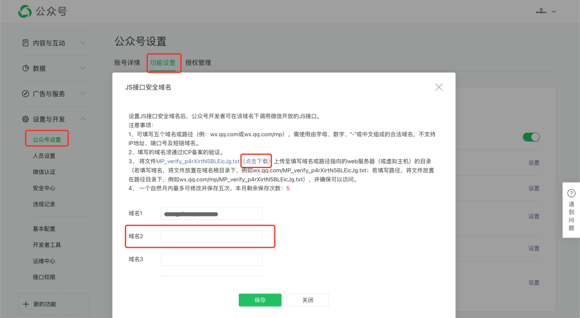
Task: Click the 设置与开发 gear icon
Action: (x=25, y=119)
